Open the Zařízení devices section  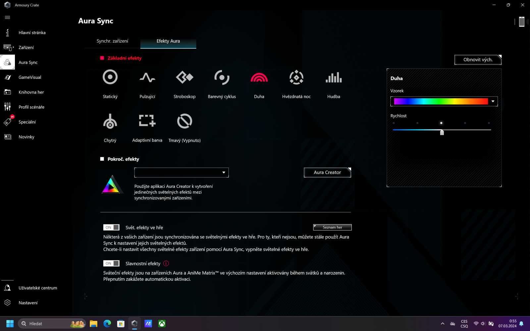point(26,47)
